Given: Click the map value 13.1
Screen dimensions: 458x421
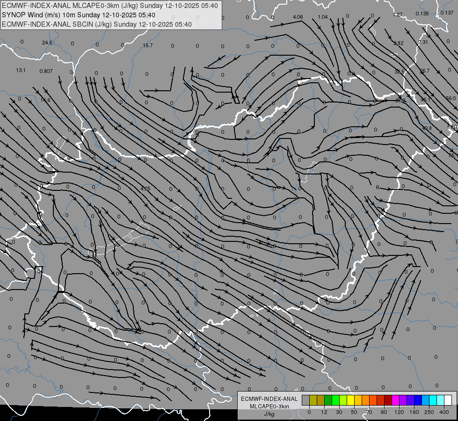Looking at the screenshot, I should 21,71.
